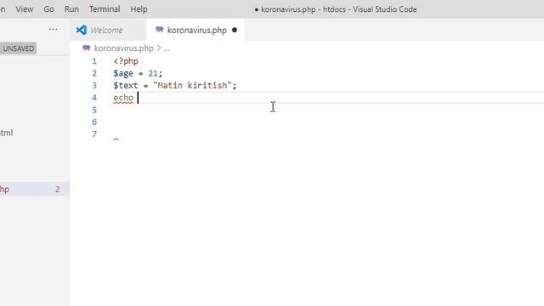Click the $age variable on line 2

(x=123, y=73)
